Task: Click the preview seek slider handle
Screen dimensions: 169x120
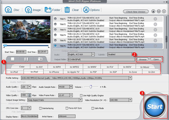Action: tap(5, 45)
